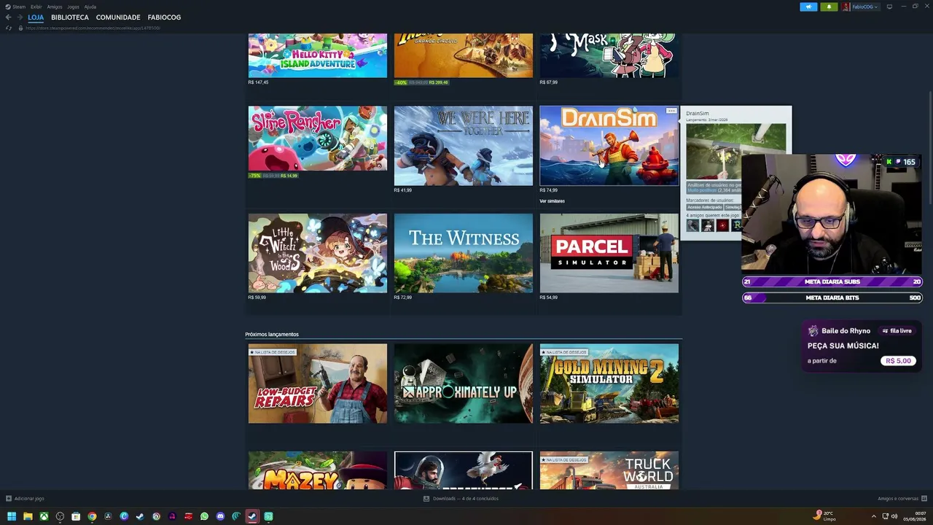Image resolution: width=933 pixels, height=525 pixels.
Task: Click the R$ 54,99 price under Parcel Simulator
Action: click(549, 297)
